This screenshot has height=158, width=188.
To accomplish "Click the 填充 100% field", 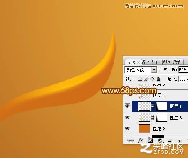I will pyautogui.click(x=183, y=79).
